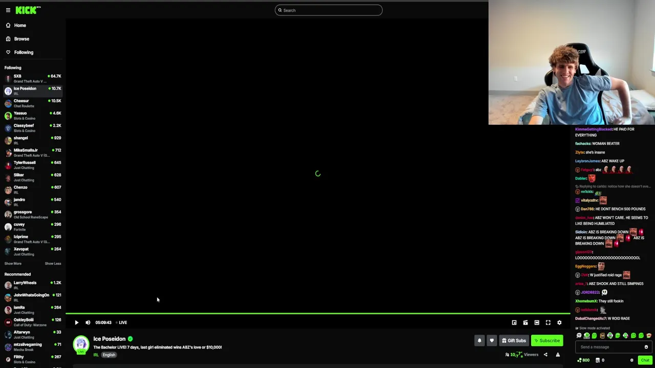Image resolution: width=655 pixels, height=368 pixels.
Task: Open JohnWhatsGoingOn recommended channel
Action: click(33, 297)
